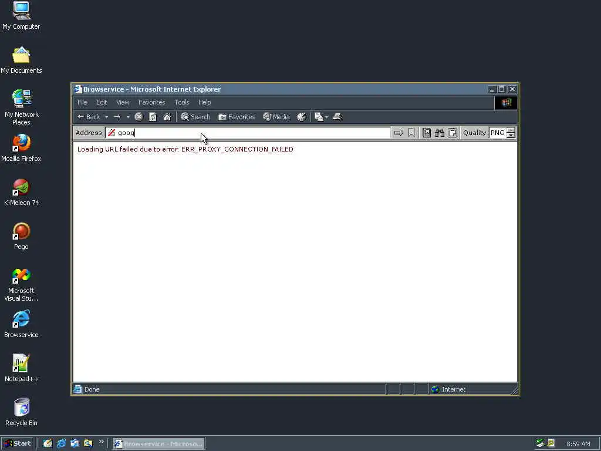This screenshot has height=451, width=601.
Task: Select the Mozilla Firefox desktop shortcut
Action: (x=21, y=148)
